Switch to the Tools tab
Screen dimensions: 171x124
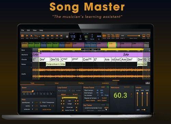click(32, 83)
